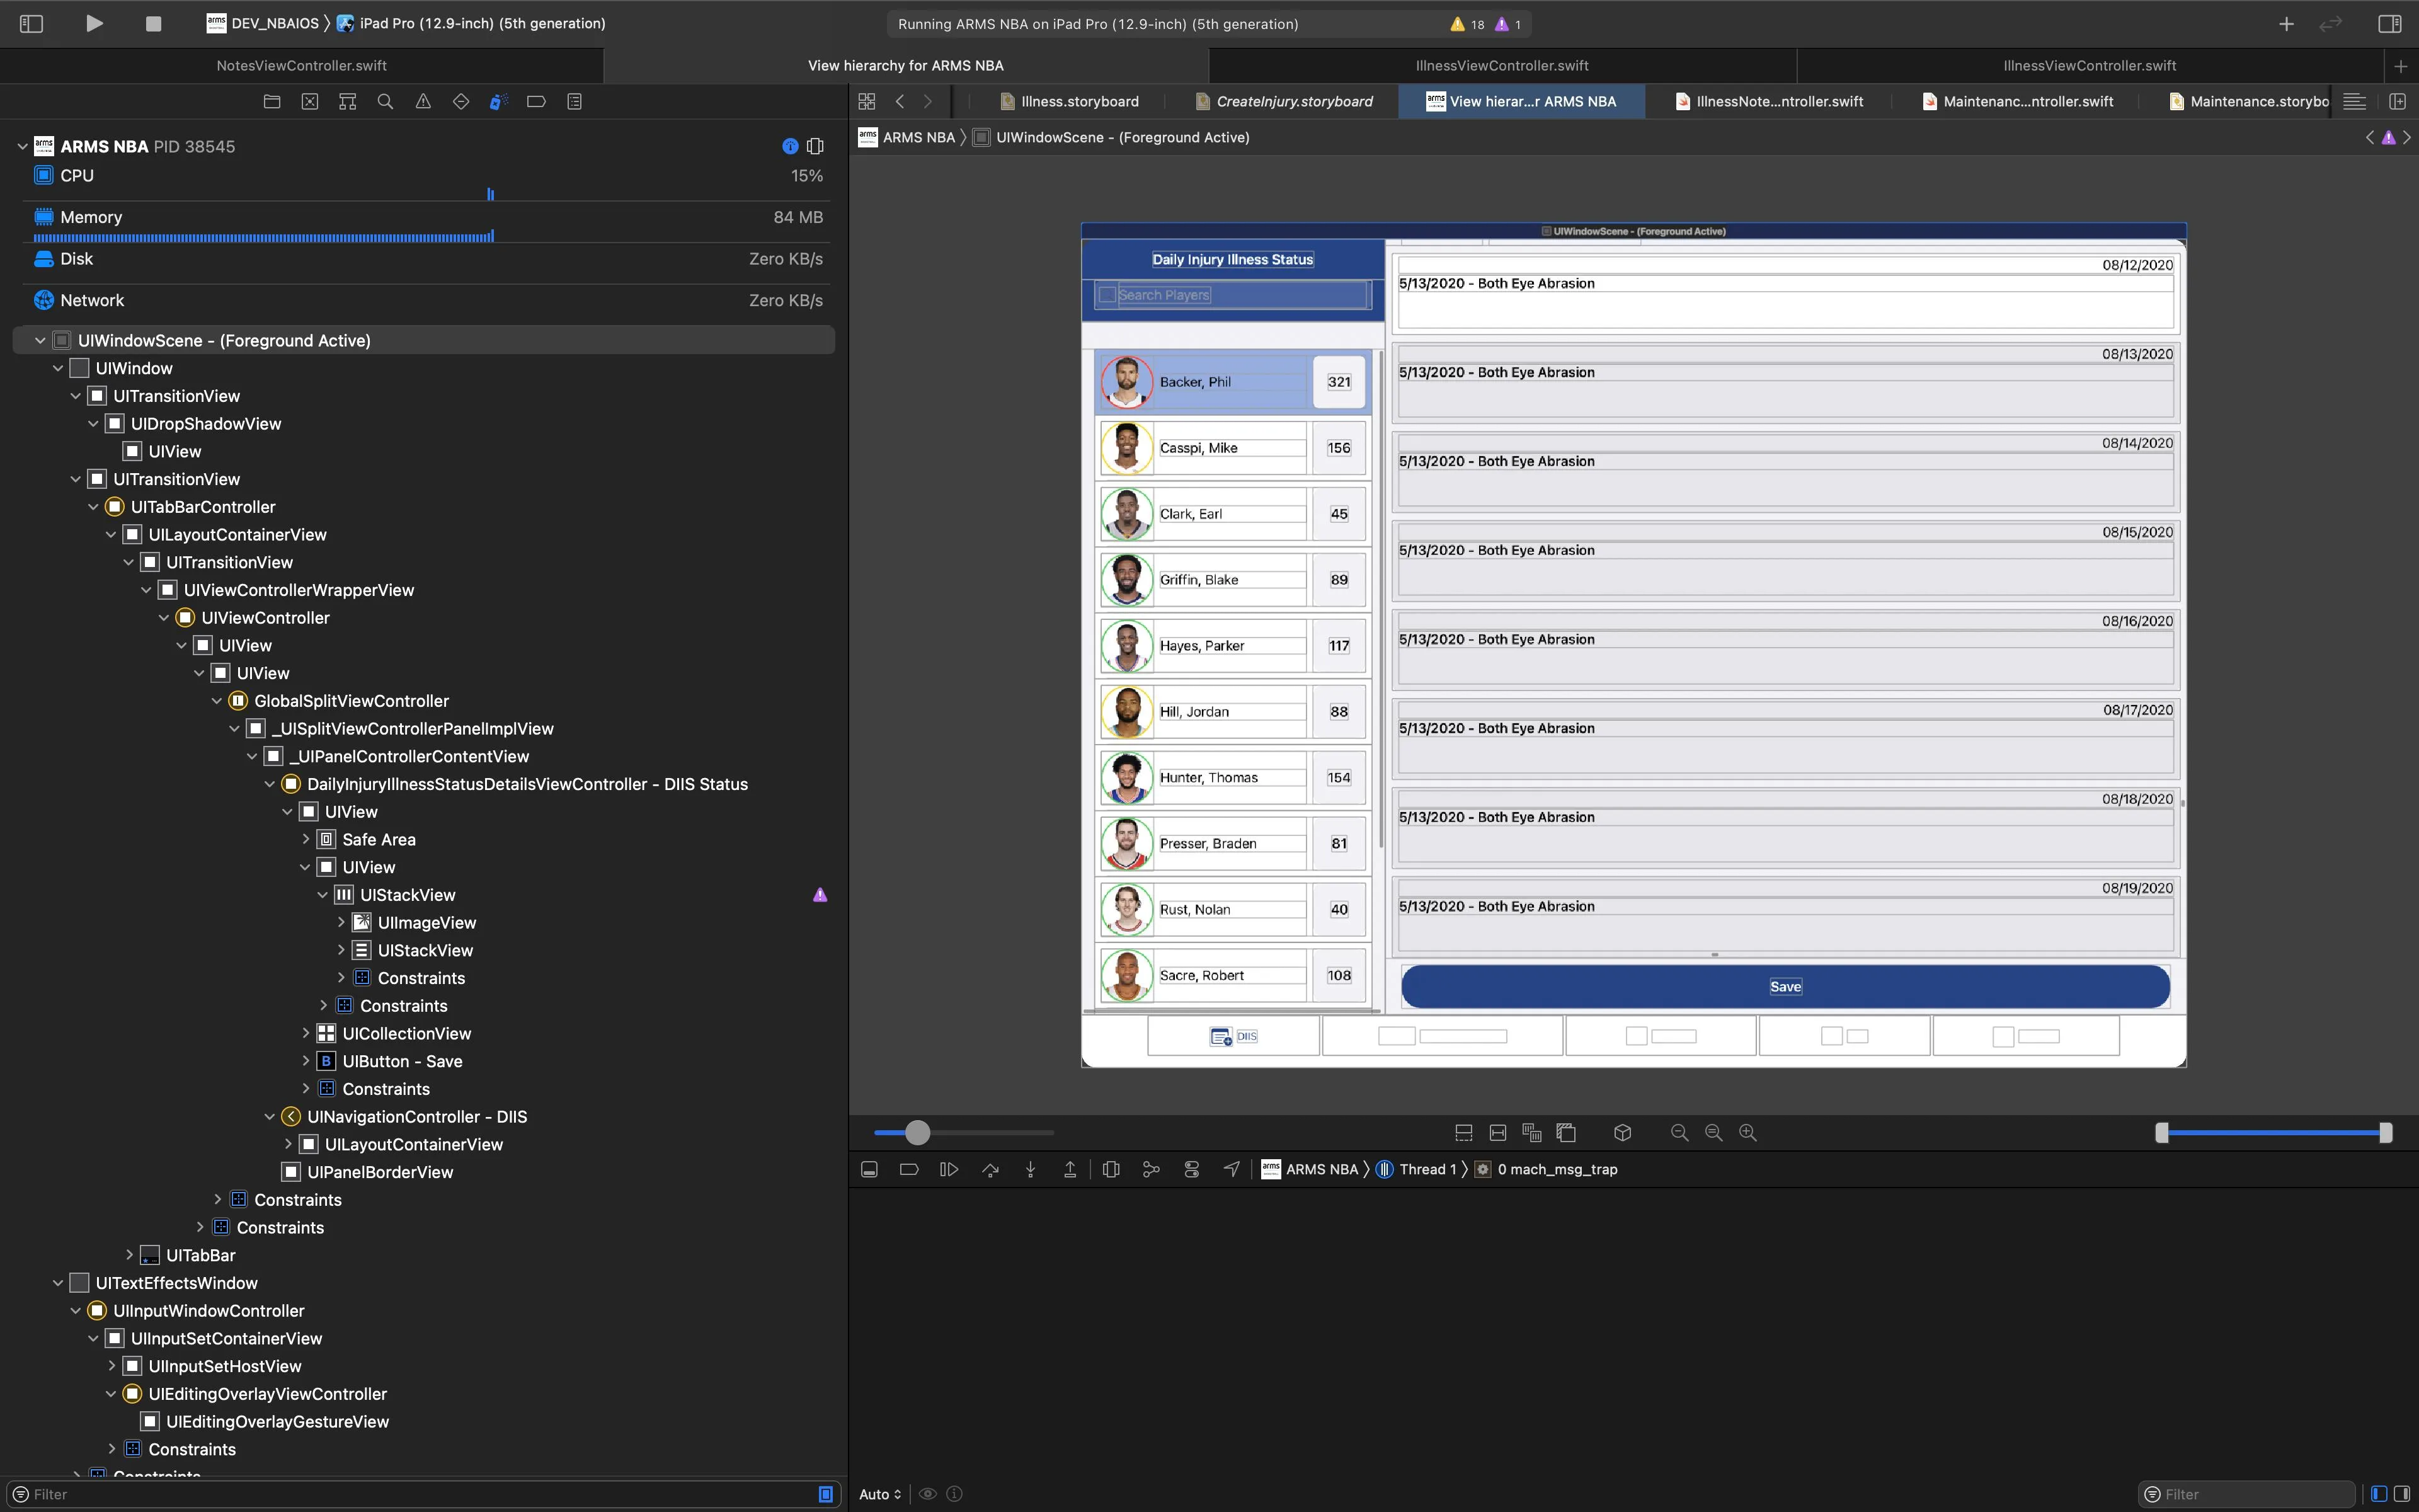Switch to the 3D orient view cube icon
The image size is (2419, 1512).
pos(1622,1132)
